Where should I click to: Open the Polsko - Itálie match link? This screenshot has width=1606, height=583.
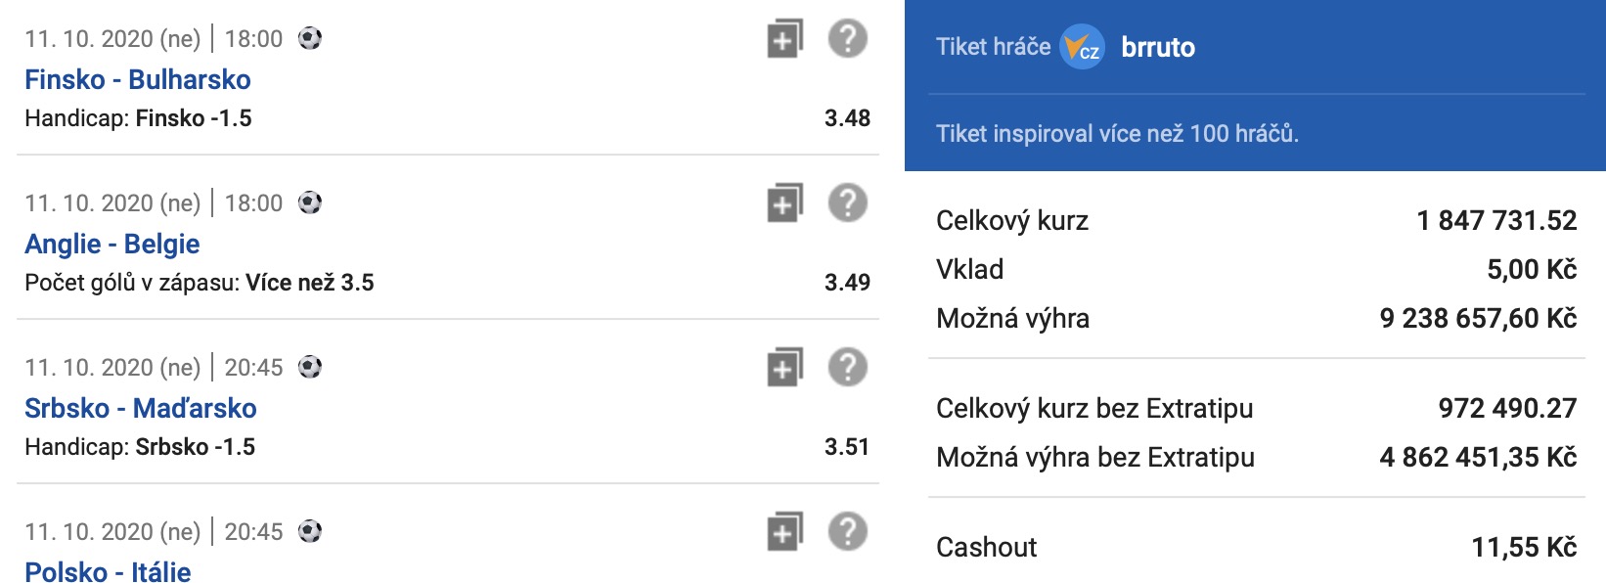pos(108,571)
